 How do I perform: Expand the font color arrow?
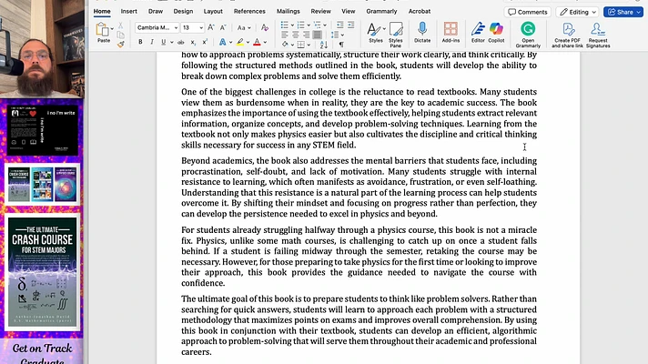[265, 42]
